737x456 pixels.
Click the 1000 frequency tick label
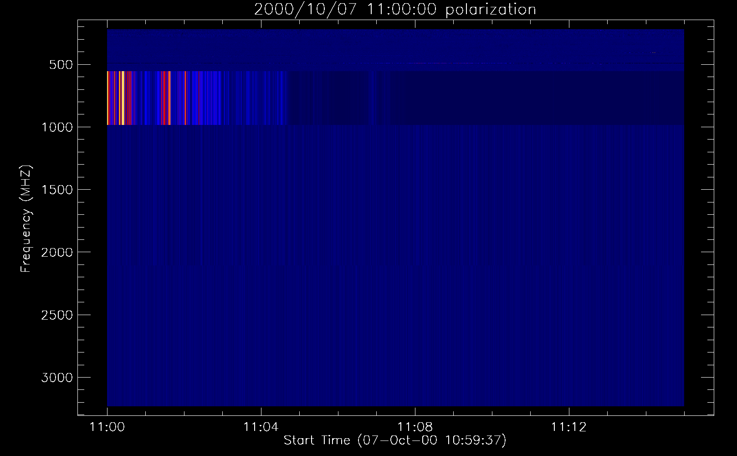tap(57, 127)
